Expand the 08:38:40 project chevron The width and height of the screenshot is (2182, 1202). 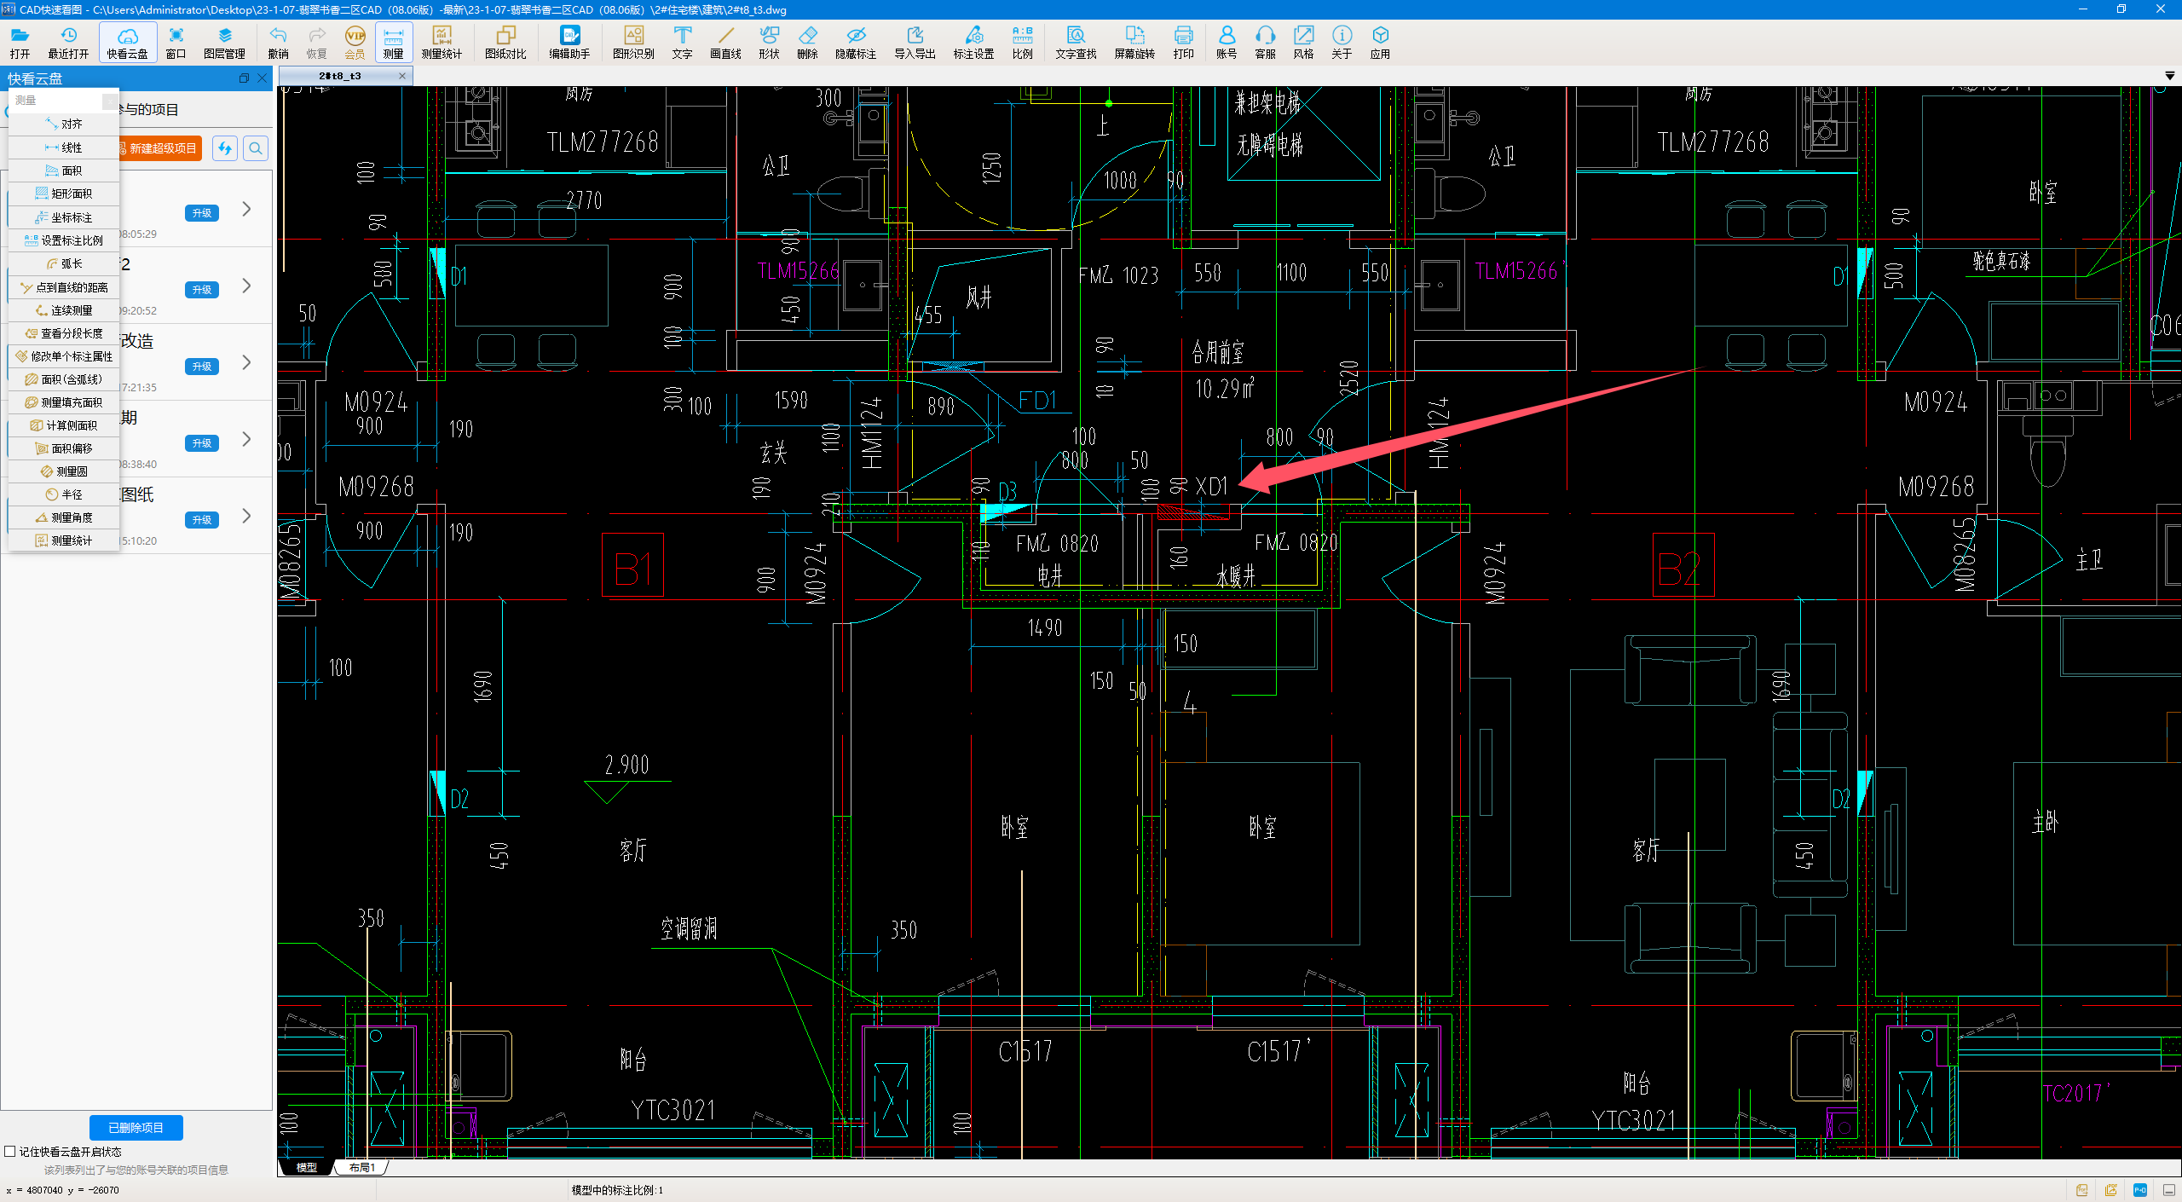pos(246,439)
